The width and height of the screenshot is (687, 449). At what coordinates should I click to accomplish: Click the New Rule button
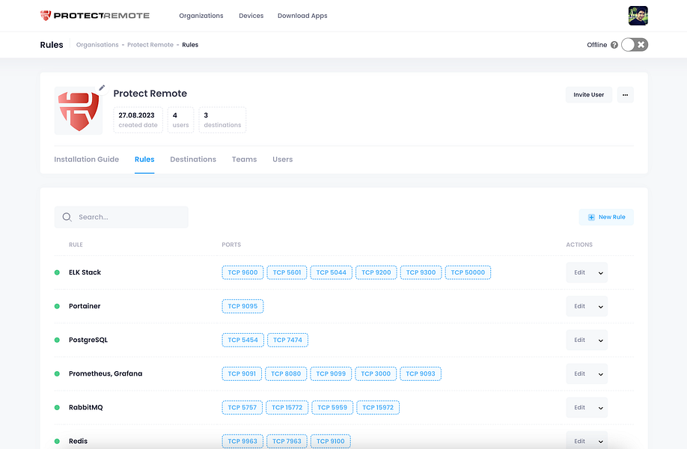[606, 217]
